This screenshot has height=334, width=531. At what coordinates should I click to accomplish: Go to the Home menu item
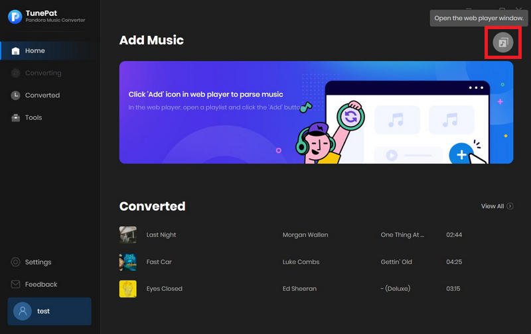point(47,51)
